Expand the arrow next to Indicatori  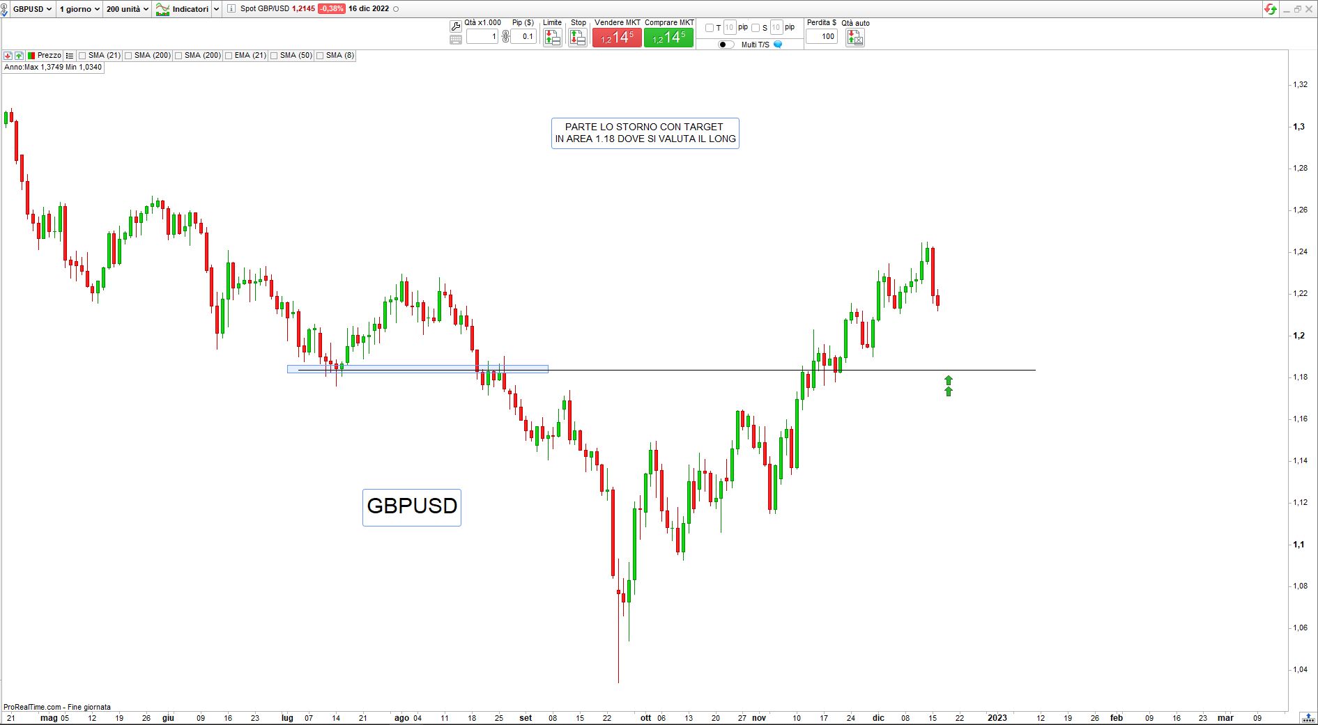[x=216, y=9]
